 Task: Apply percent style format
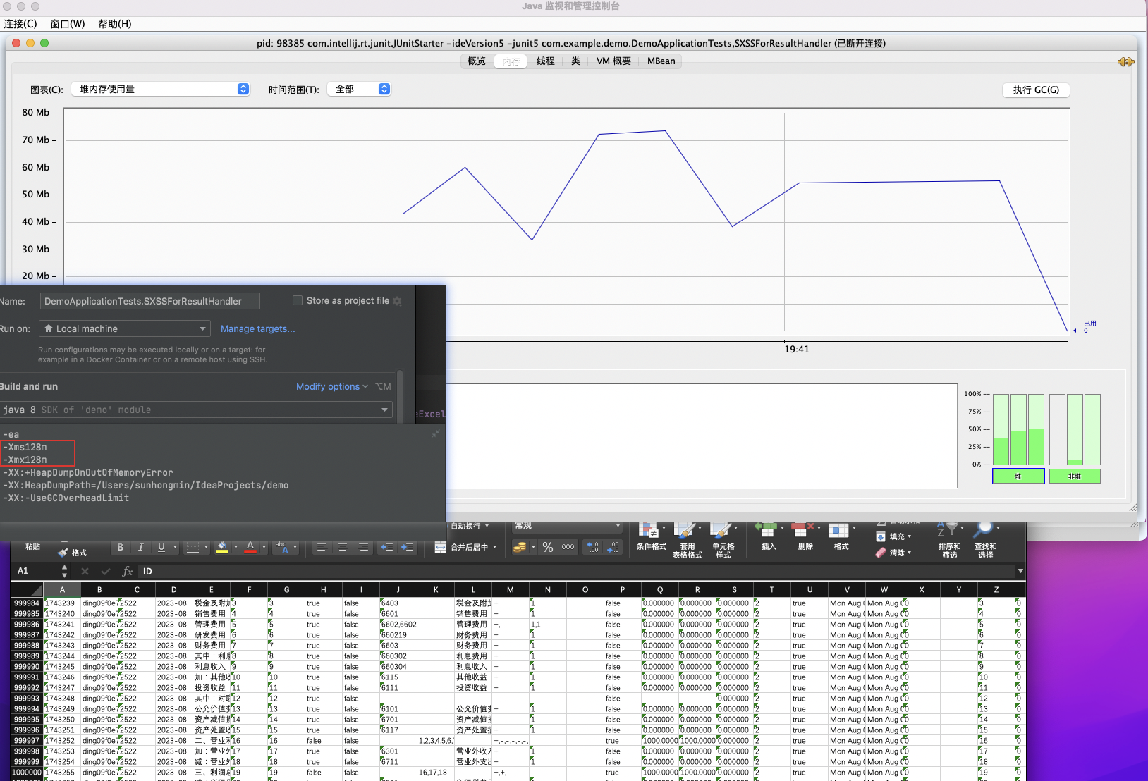548,547
